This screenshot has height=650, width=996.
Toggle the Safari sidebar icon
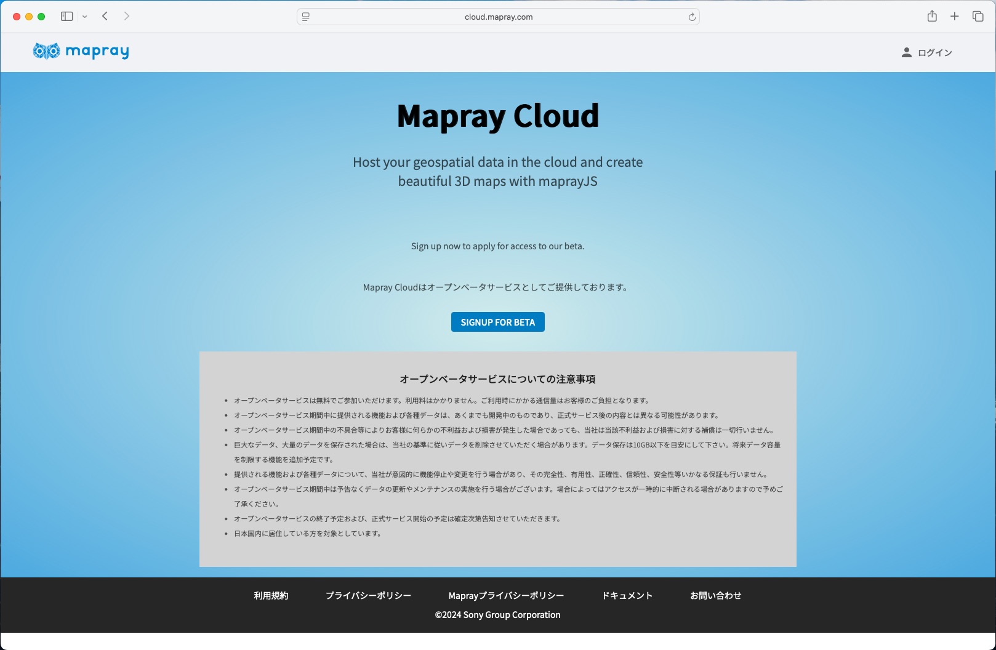pos(66,17)
